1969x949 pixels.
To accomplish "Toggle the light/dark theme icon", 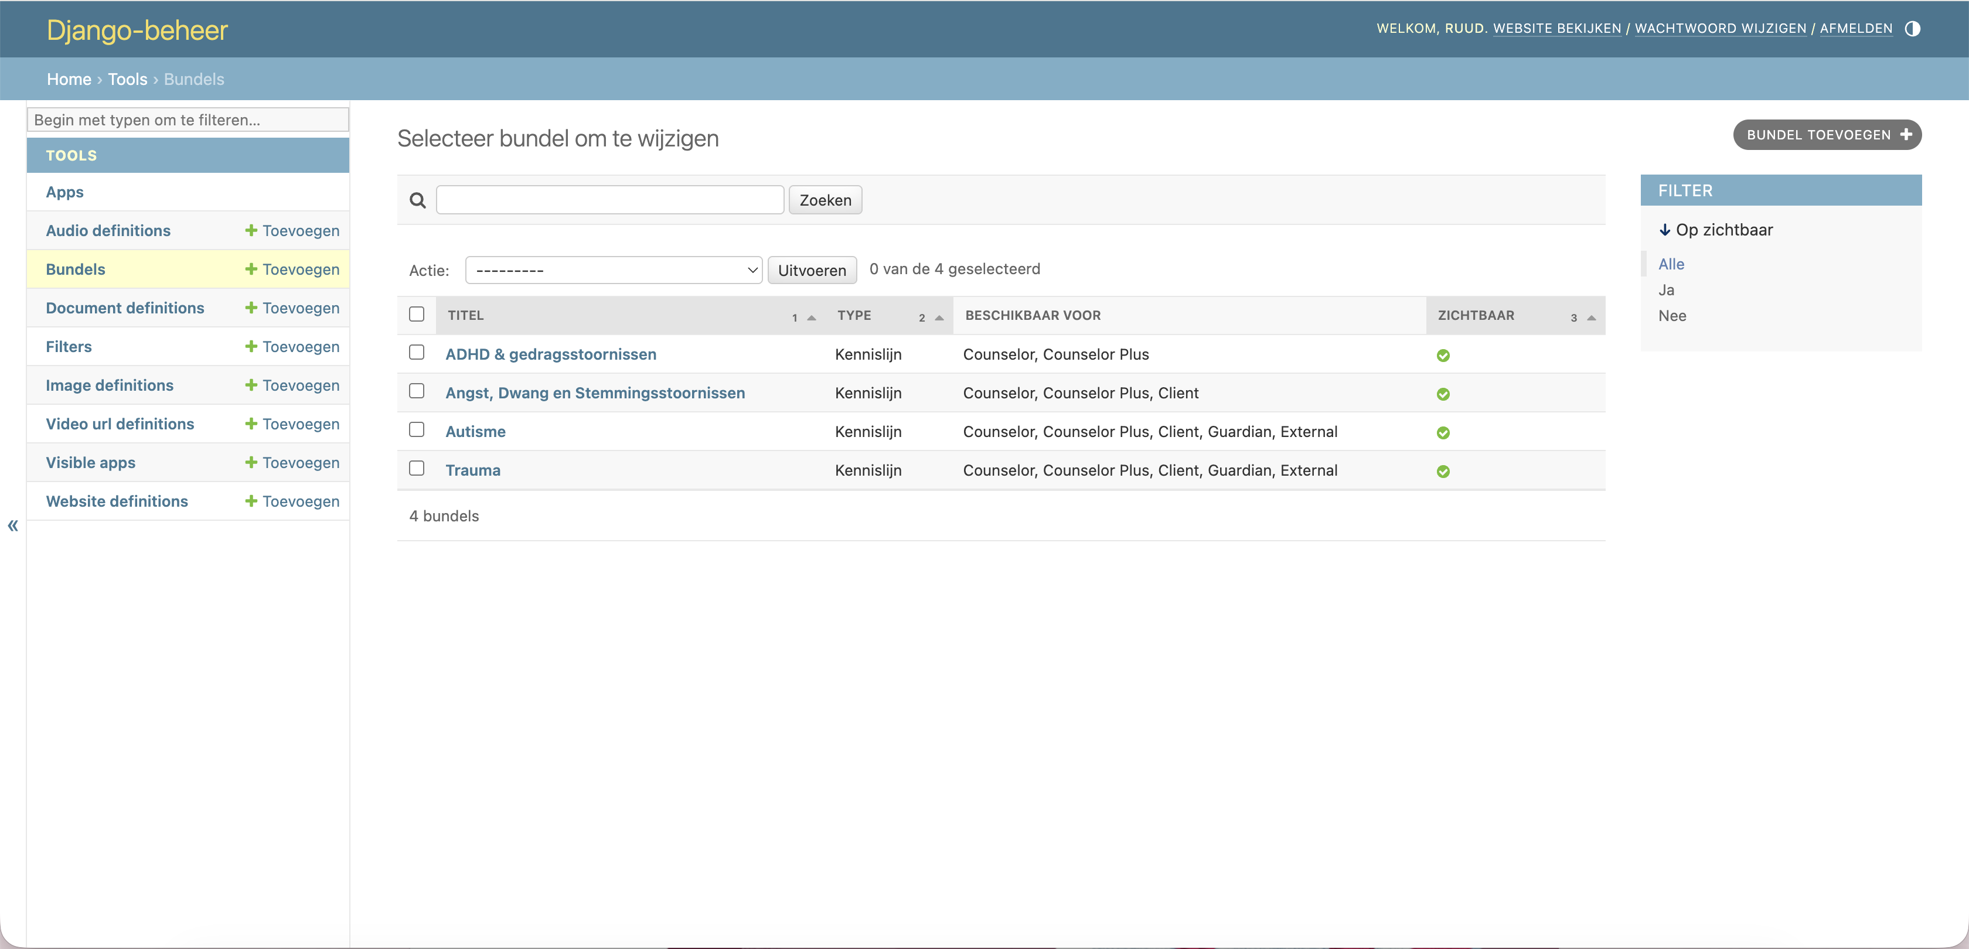I will (1912, 29).
